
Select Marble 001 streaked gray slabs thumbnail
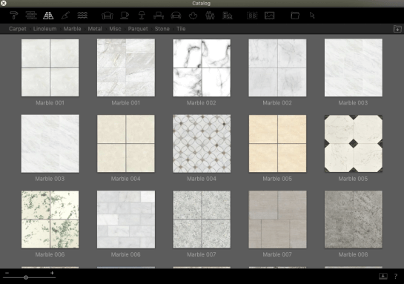click(126, 67)
